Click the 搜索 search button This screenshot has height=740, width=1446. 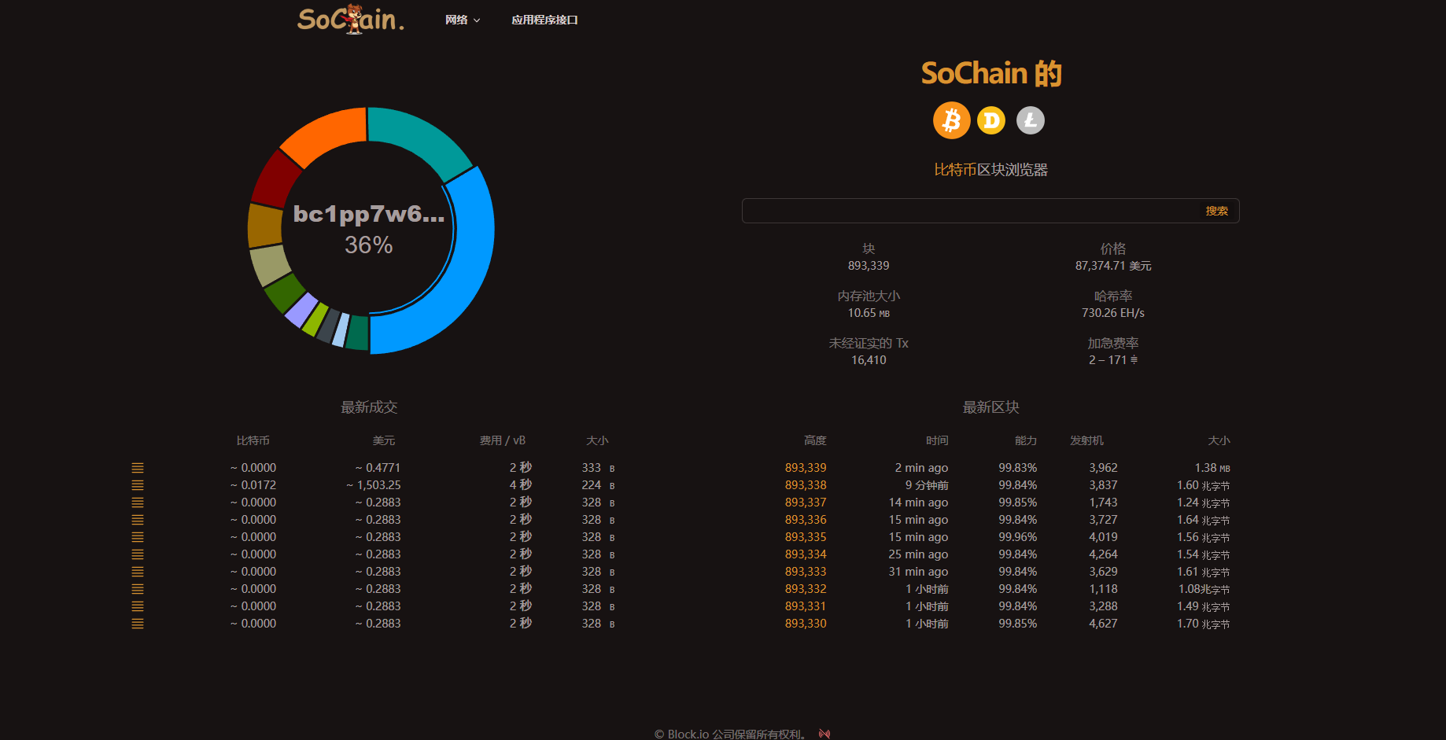(1216, 211)
